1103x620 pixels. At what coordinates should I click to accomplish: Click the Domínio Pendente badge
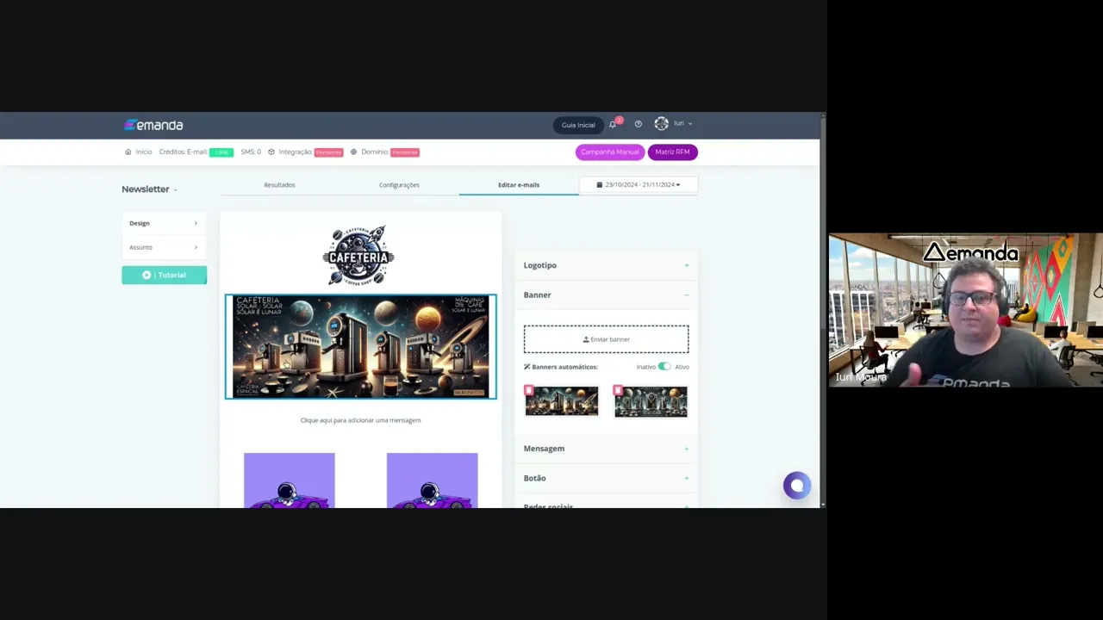click(405, 152)
